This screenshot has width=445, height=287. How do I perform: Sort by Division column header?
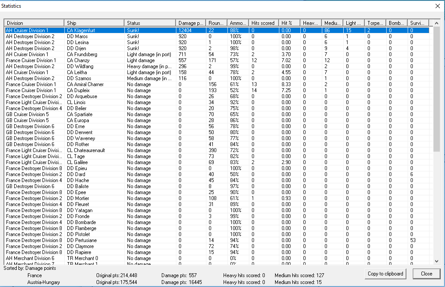tap(34, 23)
